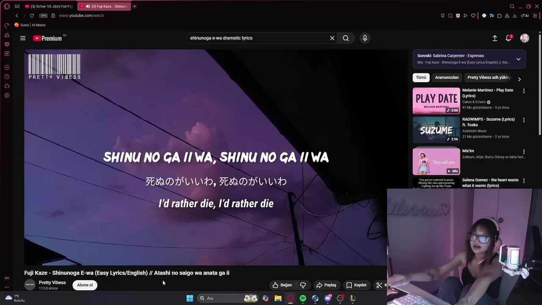Open Extensions cube icon in sidebar
This screenshot has height=305, width=542.
pyautogui.click(x=7, y=86)
